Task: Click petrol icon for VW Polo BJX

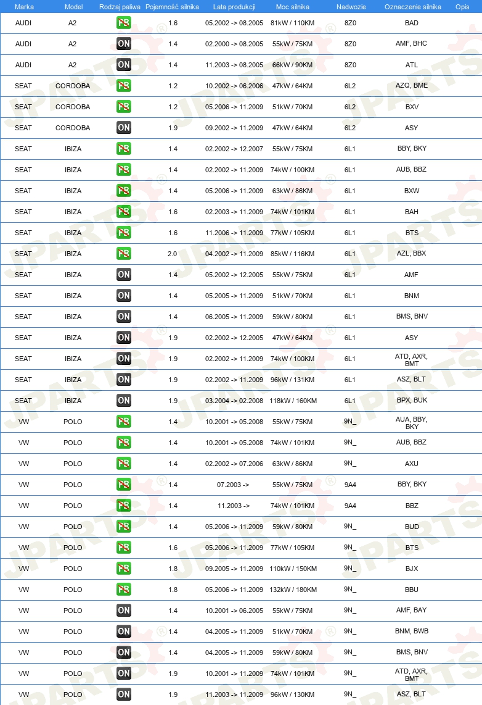Action: [x=123, y=569]
